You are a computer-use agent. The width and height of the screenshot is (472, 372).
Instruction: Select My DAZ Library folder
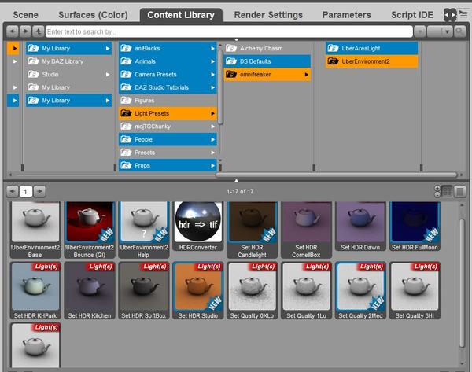click(x=68, y=61)
